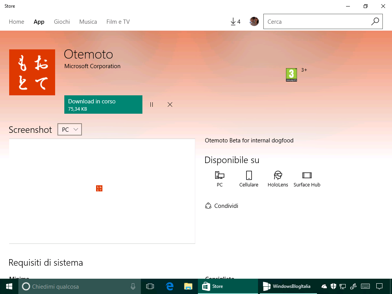Click the Microsoft Corporation publisher link
The height and width of the screenshot is (294, 392).
[x=92, y=66]
